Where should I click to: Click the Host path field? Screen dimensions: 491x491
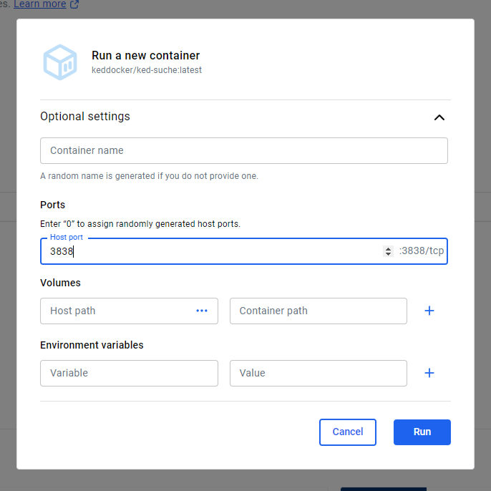point(129,311)
